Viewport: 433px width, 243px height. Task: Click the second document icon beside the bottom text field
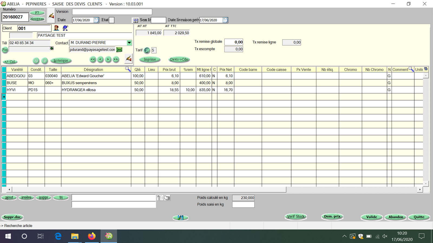167,198
